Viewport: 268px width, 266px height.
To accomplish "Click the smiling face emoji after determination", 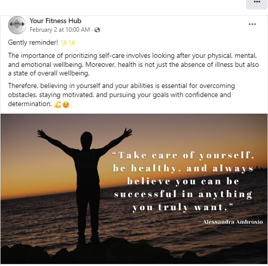I will [x=66, y=105].
